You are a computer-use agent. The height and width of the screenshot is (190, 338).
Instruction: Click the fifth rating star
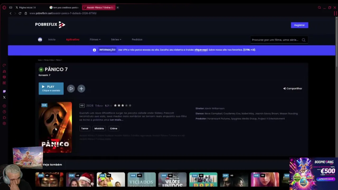tap(130, 105)
